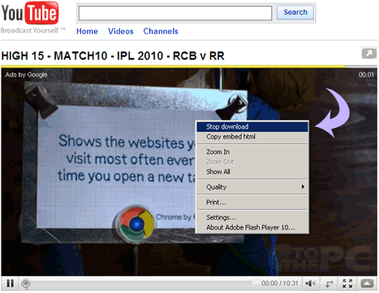Expand the Quality submenu arrow
The height and width of the screenshot is (293, 379).
pyautogui.click(x=302, y=186)
